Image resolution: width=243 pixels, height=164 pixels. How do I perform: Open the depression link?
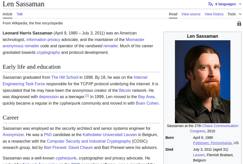click(49, 97)
